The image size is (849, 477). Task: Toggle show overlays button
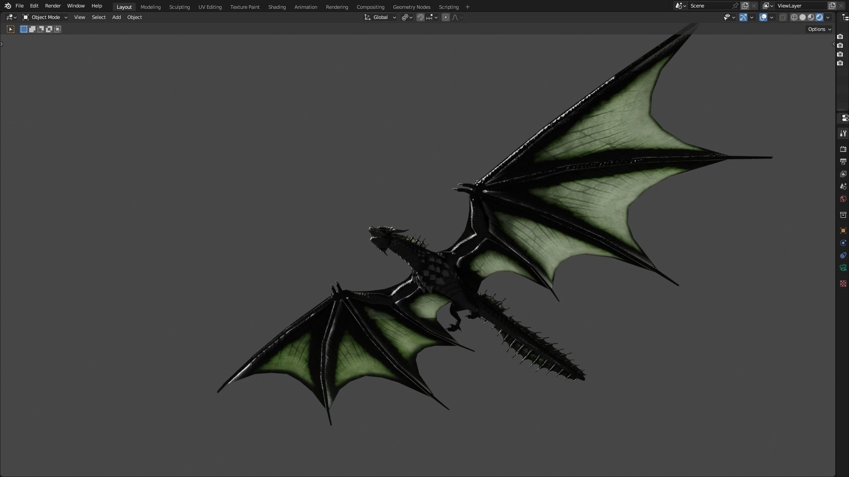[x=763, y=17]
